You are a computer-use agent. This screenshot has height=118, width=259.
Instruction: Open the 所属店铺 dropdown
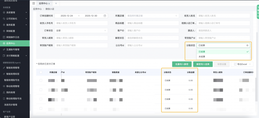tap(152, 16)
